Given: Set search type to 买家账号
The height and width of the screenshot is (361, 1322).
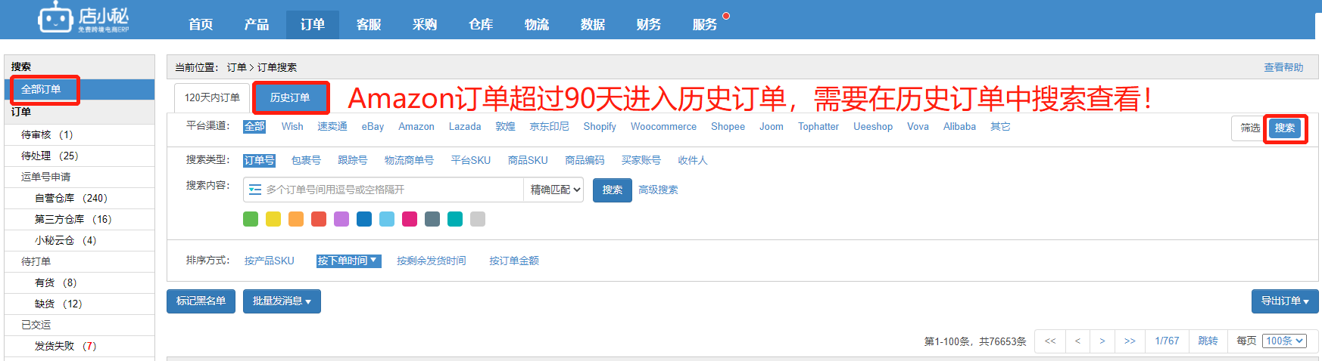Looking at the screenshot, I should pyautogui.click(x=641, y=160).
